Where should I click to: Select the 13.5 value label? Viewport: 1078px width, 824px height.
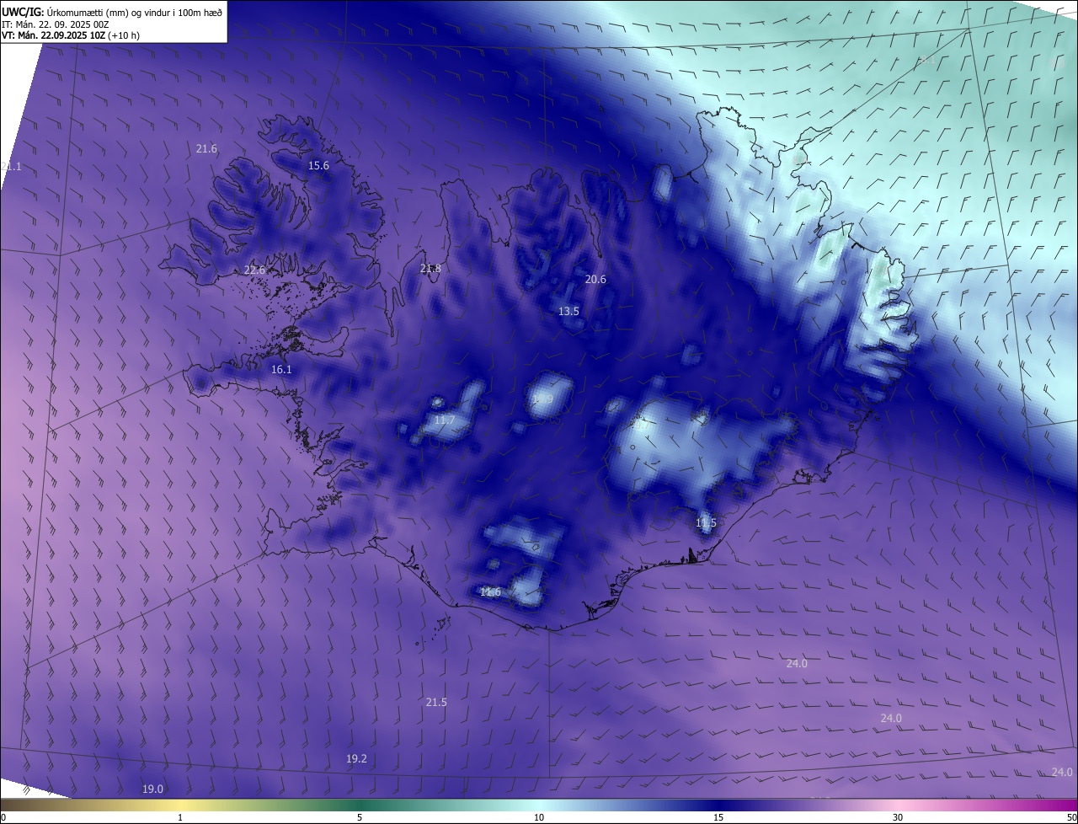pos(568,312)
